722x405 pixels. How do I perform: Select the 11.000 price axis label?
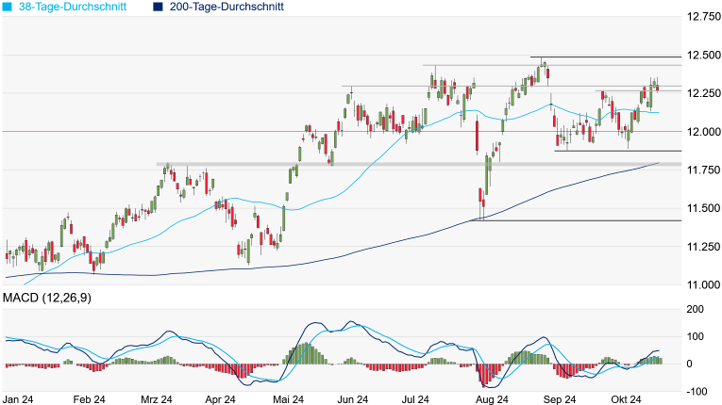(700, 284)
